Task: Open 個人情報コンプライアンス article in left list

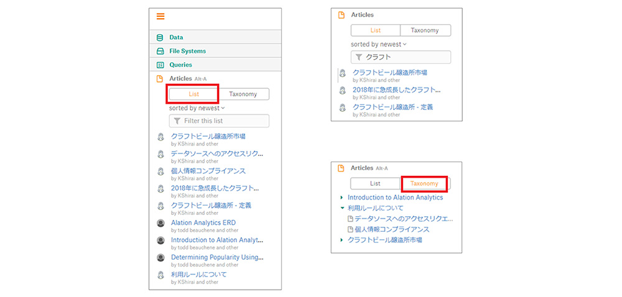Action: click(208, 171)
